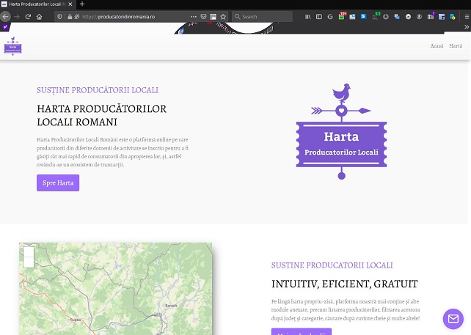This screenshot has height=335, width=471.
Task: Click the map zoom control
Action: click(29, 257)
